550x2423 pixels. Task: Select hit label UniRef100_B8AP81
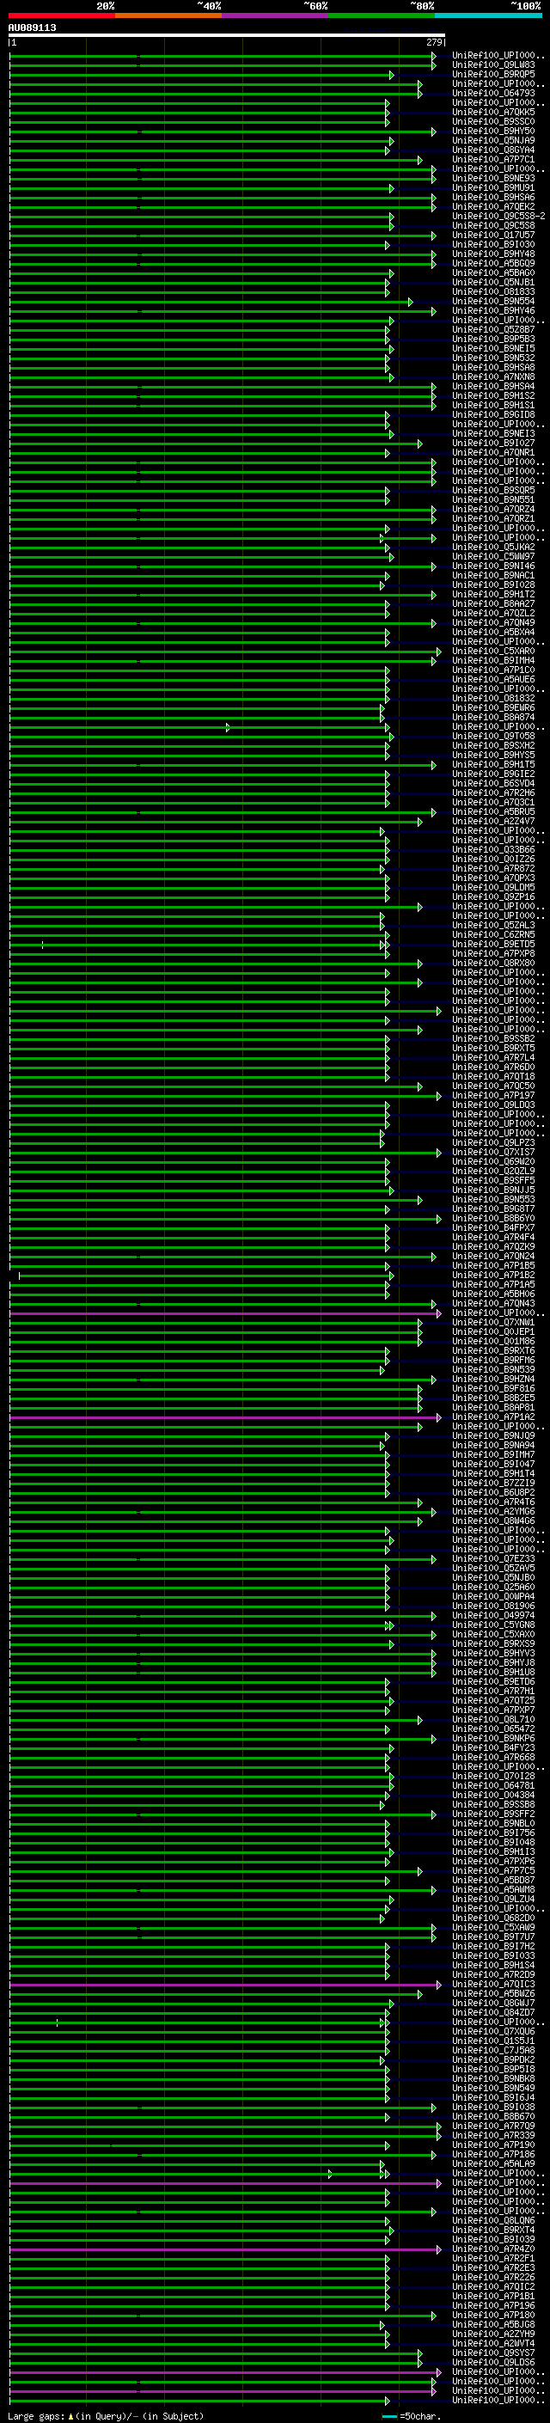tap(493, 1408)
